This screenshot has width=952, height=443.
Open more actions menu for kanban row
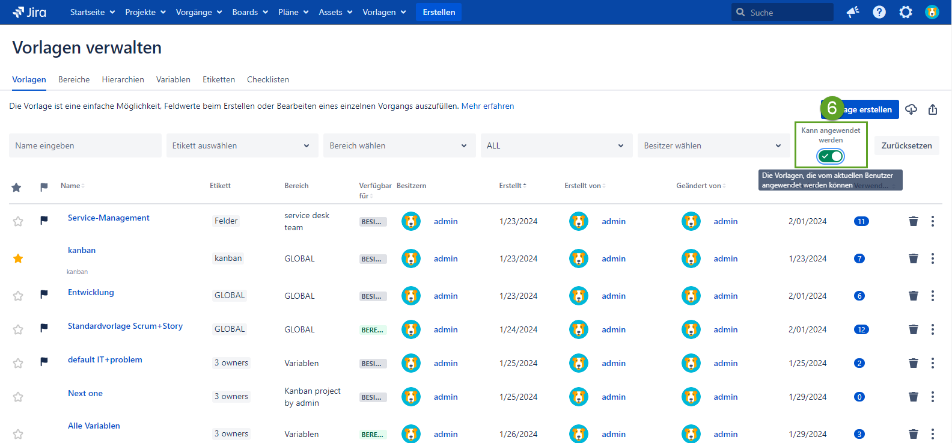(x=932, y=258)
